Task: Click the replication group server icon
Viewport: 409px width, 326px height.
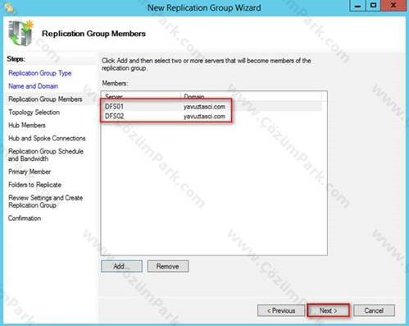Action: tap(20, 33)
